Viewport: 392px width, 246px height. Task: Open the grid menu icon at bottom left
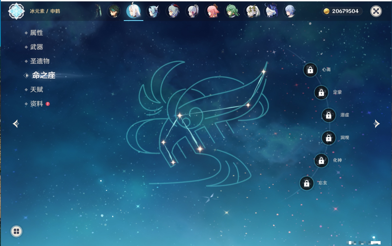click(x=16, y=231)
